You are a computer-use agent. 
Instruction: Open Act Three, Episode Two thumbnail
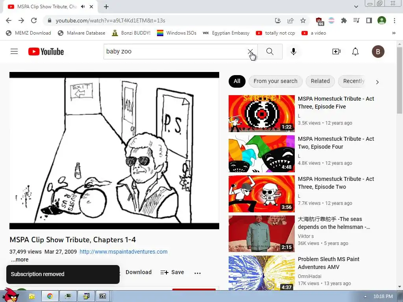(x=262, y=194)
